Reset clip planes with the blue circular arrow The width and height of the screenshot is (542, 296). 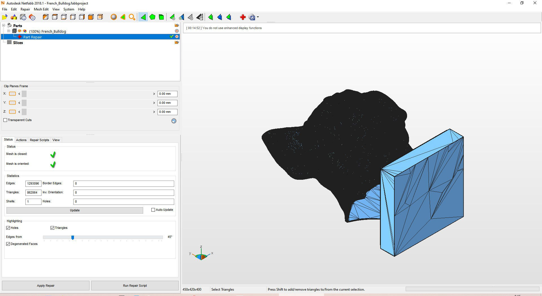[174, 121]
